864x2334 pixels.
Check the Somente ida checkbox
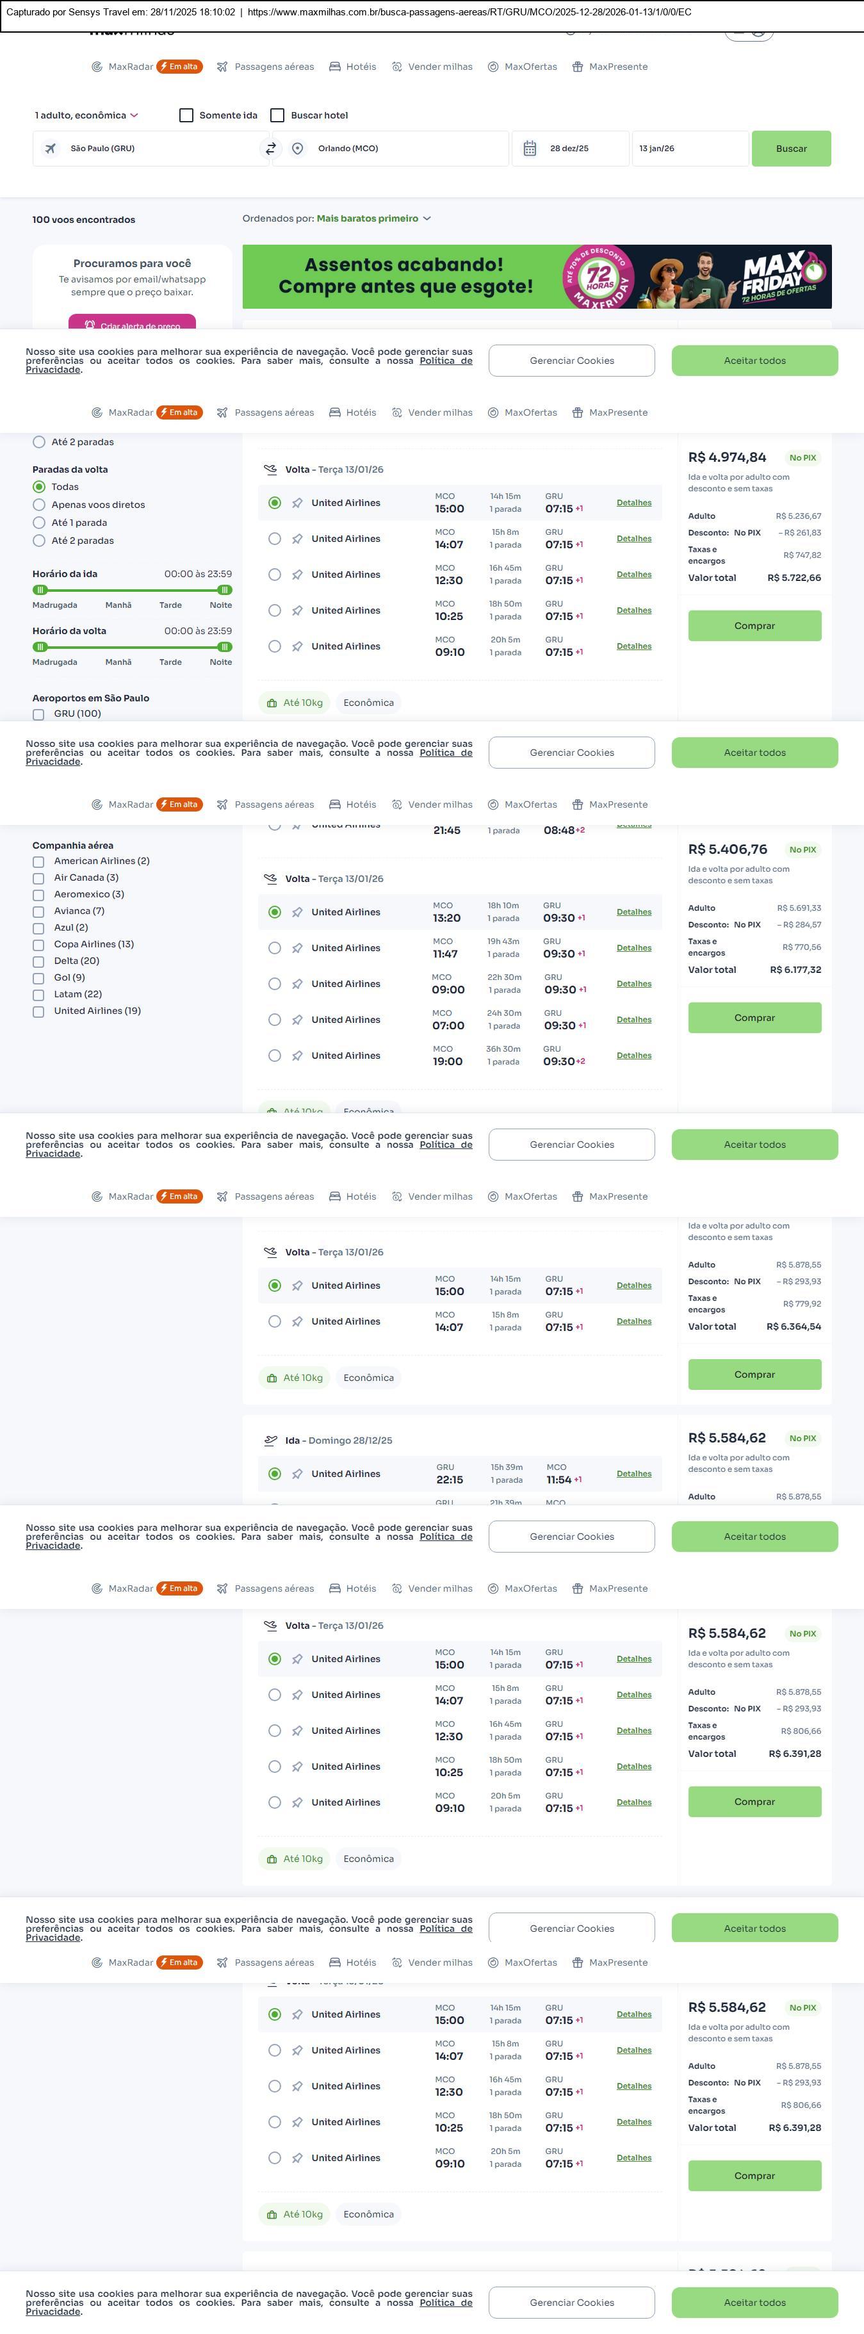click(186, 115)
